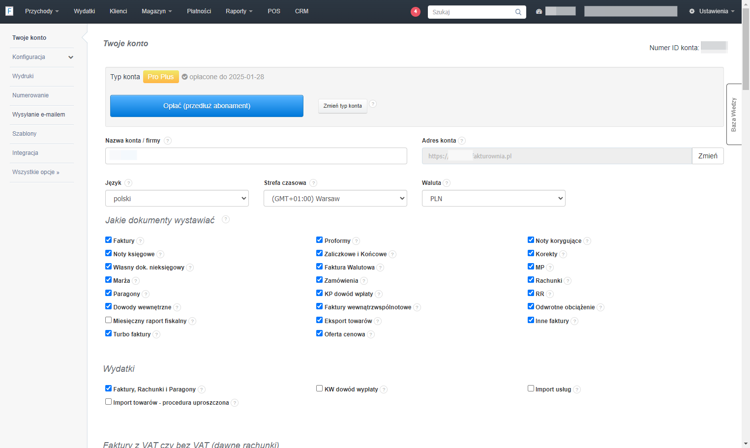The height and width of the screenshot is (448, 750).
Task: Focus the Szukaj search field
Action: point(477,12)
